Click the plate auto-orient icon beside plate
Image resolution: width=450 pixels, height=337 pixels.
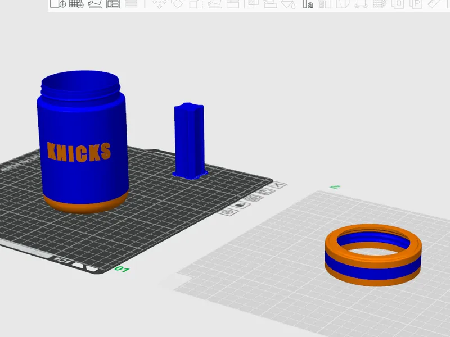click(267, 192)
